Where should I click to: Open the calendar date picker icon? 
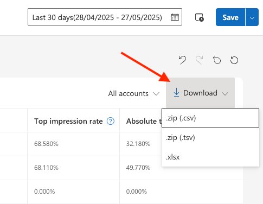coord(175,17)
